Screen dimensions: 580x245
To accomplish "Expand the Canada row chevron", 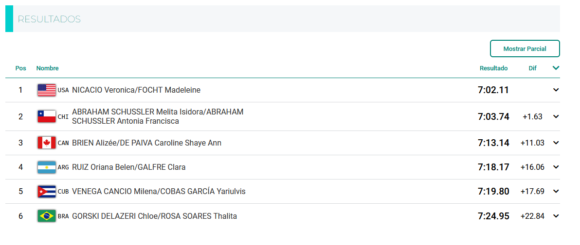I will (x=556, y=143).
